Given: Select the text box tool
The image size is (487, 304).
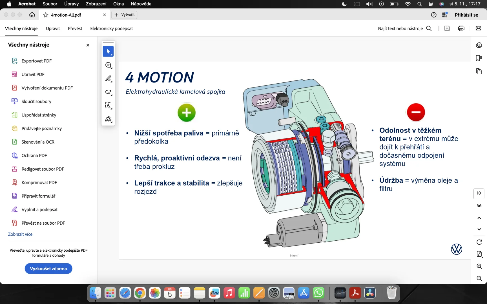Looking at the screenshot, I should [108, 106].
